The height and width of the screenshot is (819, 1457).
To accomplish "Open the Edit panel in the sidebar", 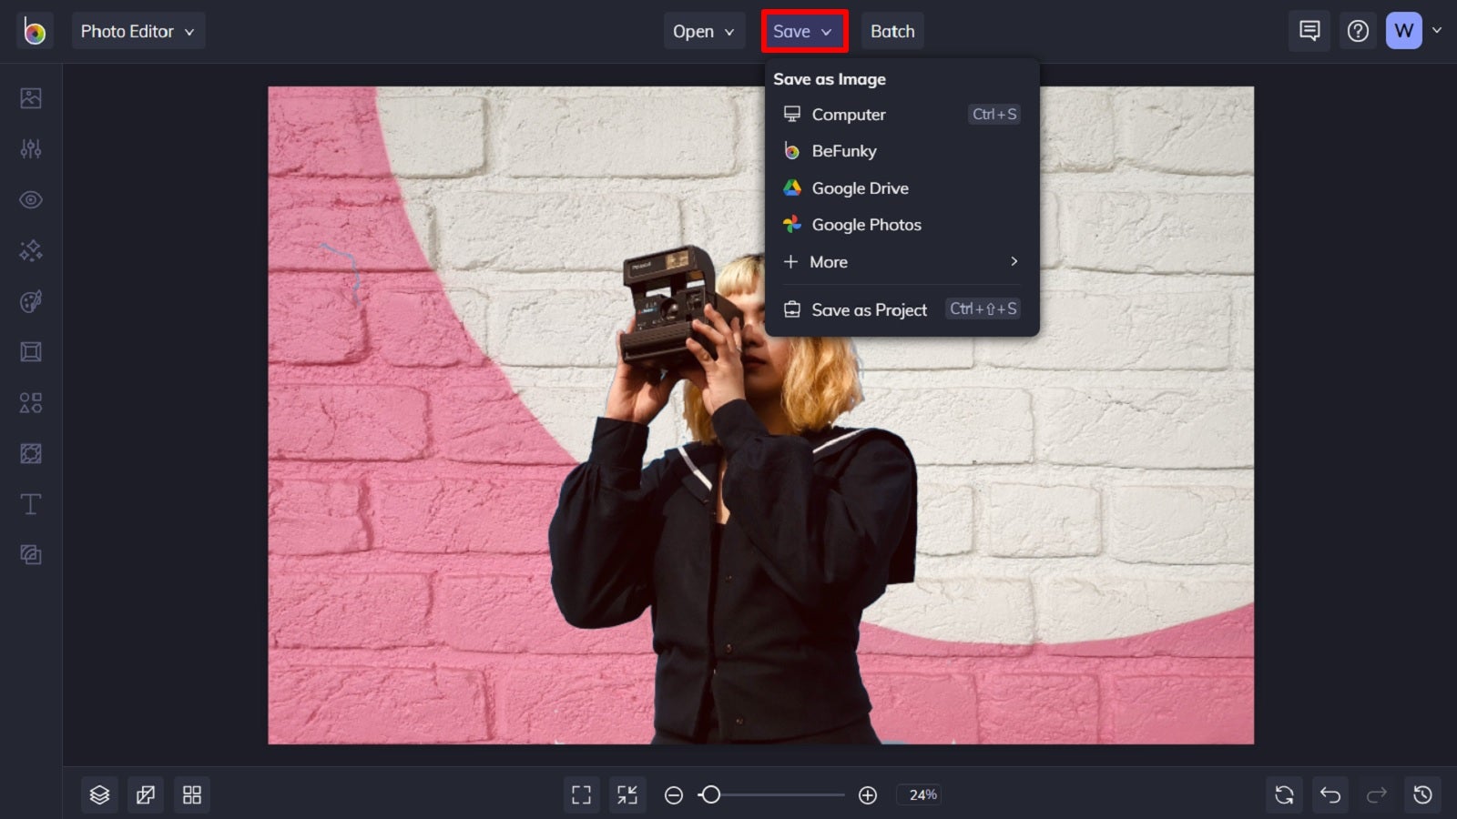I will [x=30, y=98].
